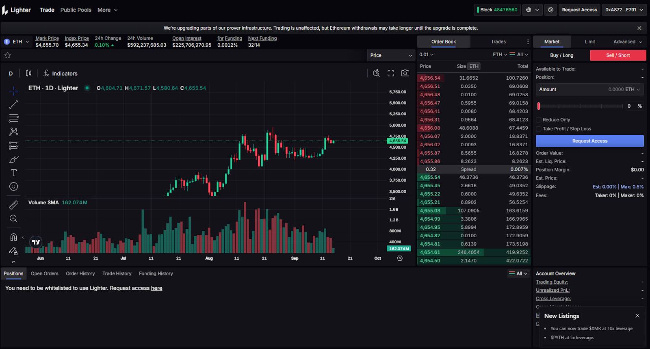The height and width of the screenshot is (349, 650).
Task: Click the amount percentage slider handle
Action: click(x=539, y=106)
